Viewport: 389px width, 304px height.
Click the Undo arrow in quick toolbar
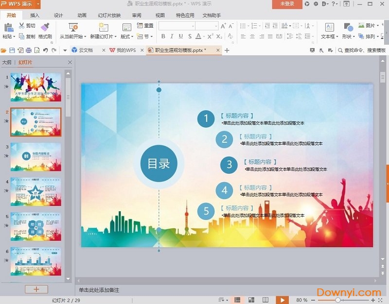tap(45, 50)
